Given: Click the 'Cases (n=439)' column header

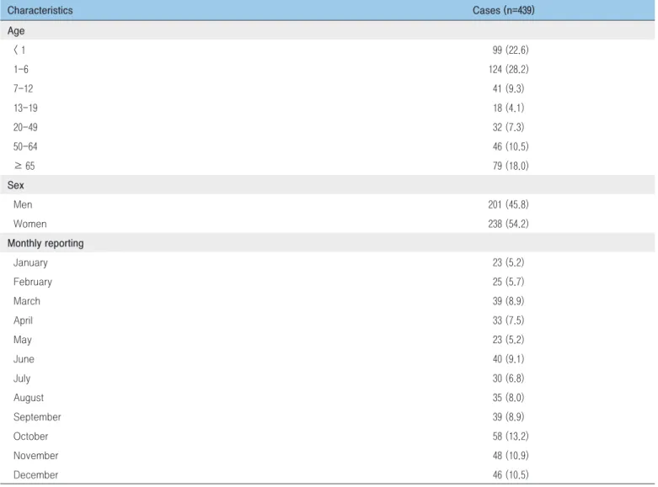Looking at the screenshot, I should click(x=504, y=10).
